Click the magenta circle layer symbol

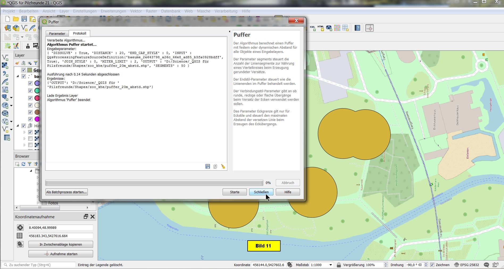tap(37, 119)
